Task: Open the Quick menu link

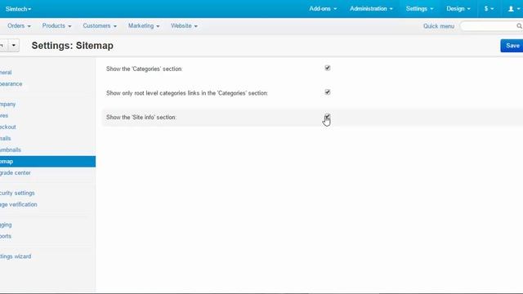Action: pyautogui.click(x=439, y=26)
